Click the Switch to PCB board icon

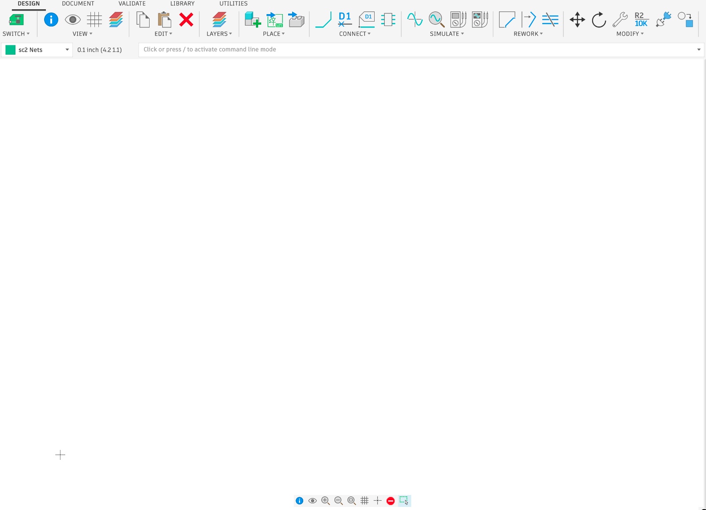coord(16,19)
